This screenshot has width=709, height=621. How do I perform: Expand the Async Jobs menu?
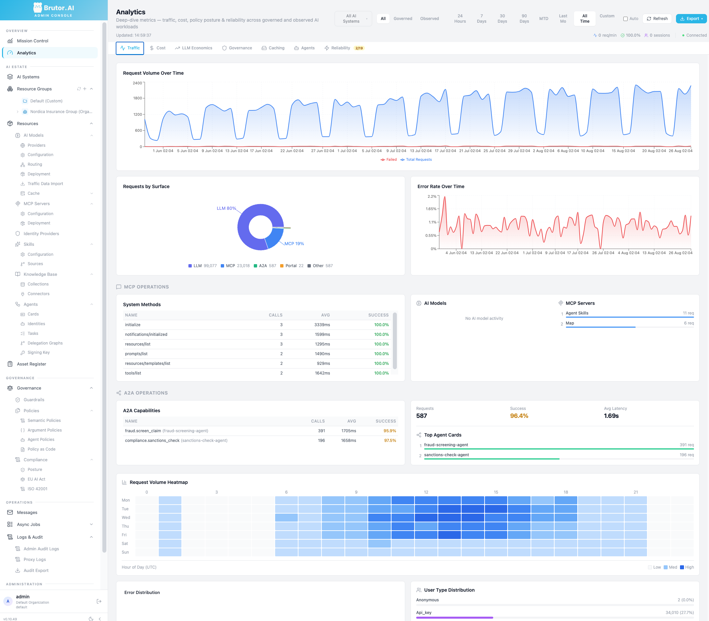tap(91, 525)
